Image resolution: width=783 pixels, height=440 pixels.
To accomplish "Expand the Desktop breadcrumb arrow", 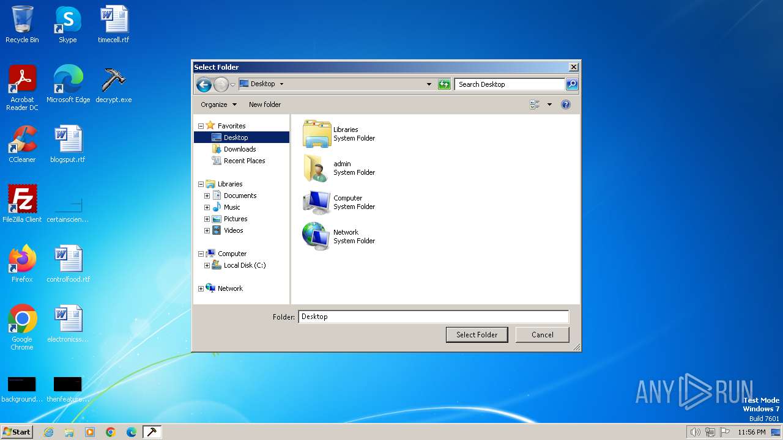I will point(281,84).
